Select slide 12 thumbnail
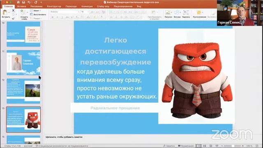263x148 pixels. (x=23, y=91)
